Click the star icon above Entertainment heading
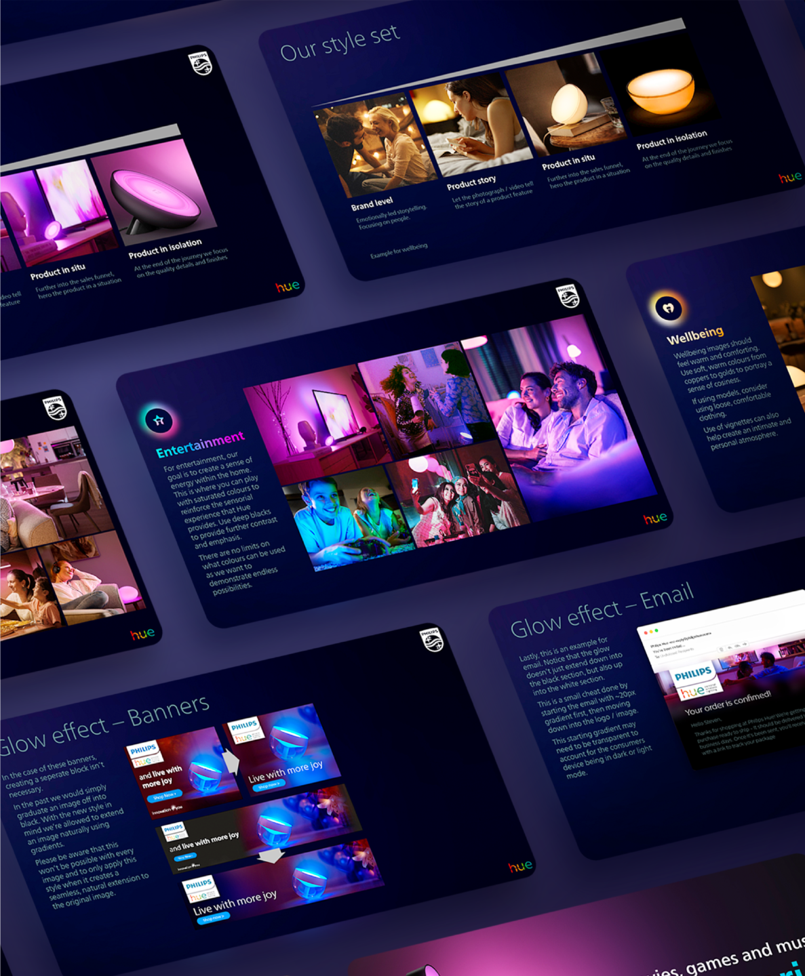This screenshot has height=976, width=805. [159, 420]
